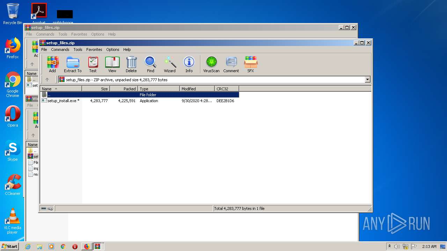Open Favorites menu in front window

(94, 50)
